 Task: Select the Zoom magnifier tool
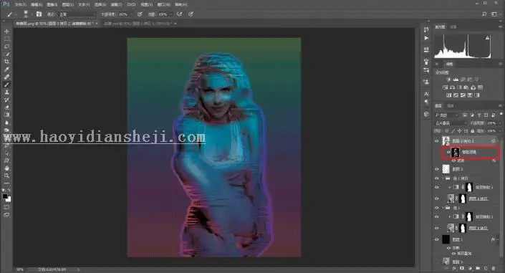point(6,176)
